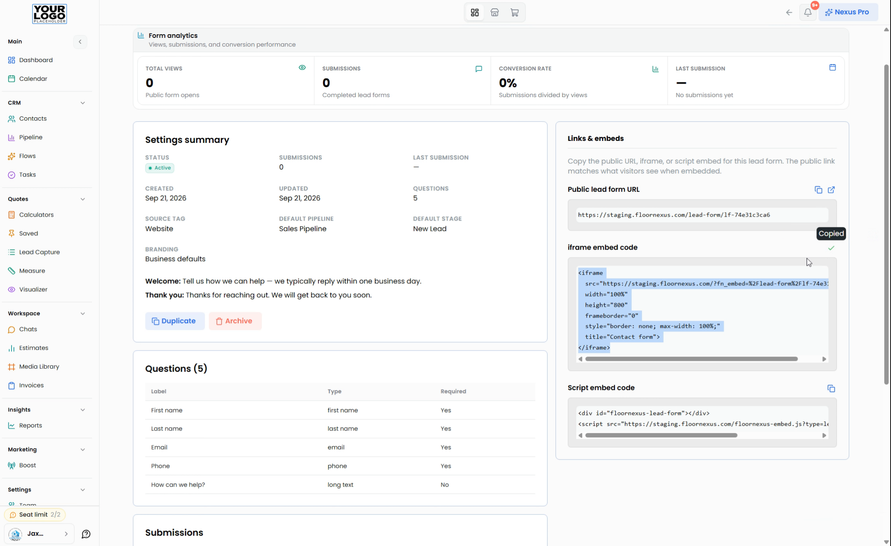The width and height of the screenshot is (891, 546).
Task: Open the storefront icon in top bar
Action: pos(495,12)
